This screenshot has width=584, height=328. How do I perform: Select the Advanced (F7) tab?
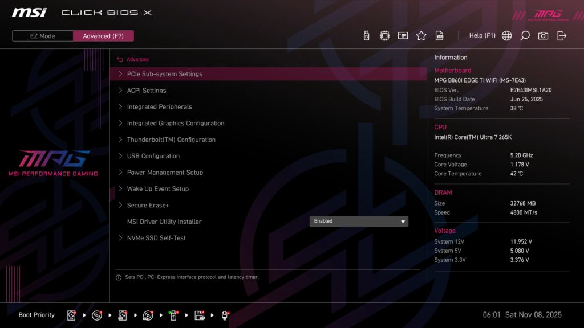pos(103,35)
